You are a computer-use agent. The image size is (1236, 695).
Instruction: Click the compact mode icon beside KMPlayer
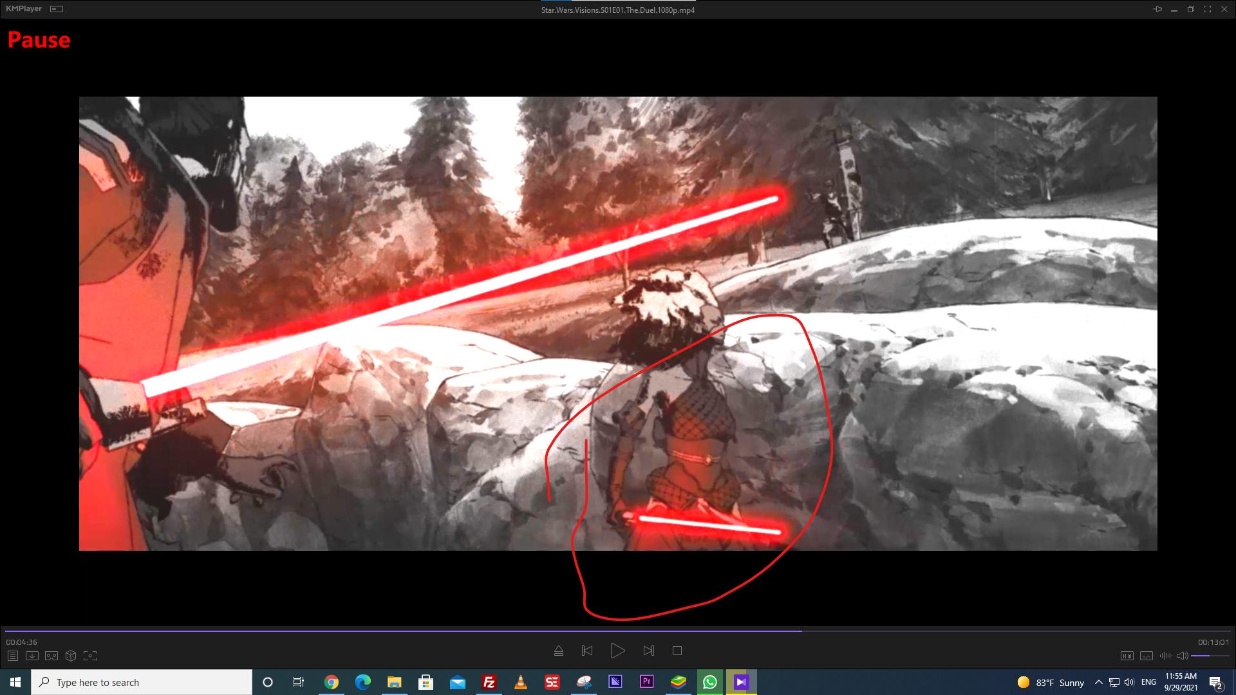coord(57,9)
